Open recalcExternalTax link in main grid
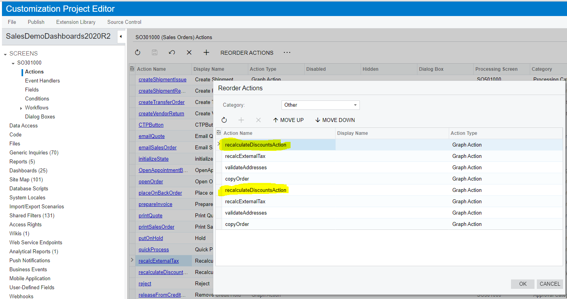 click(159, 261)
